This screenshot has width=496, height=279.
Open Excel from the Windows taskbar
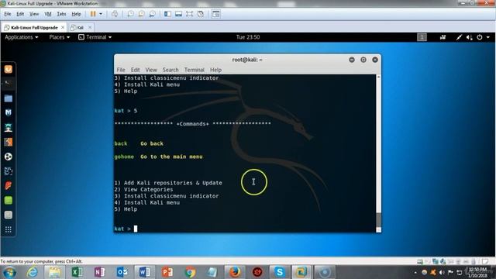pyautogui.click(x=77, y=272)
